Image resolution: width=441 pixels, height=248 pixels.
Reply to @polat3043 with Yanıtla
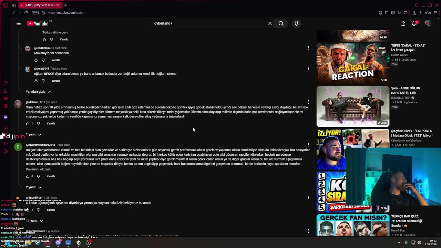coord(56,81)
